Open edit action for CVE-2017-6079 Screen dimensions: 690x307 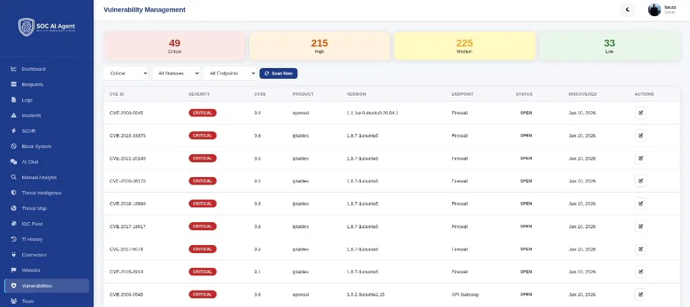click(641, 249)
